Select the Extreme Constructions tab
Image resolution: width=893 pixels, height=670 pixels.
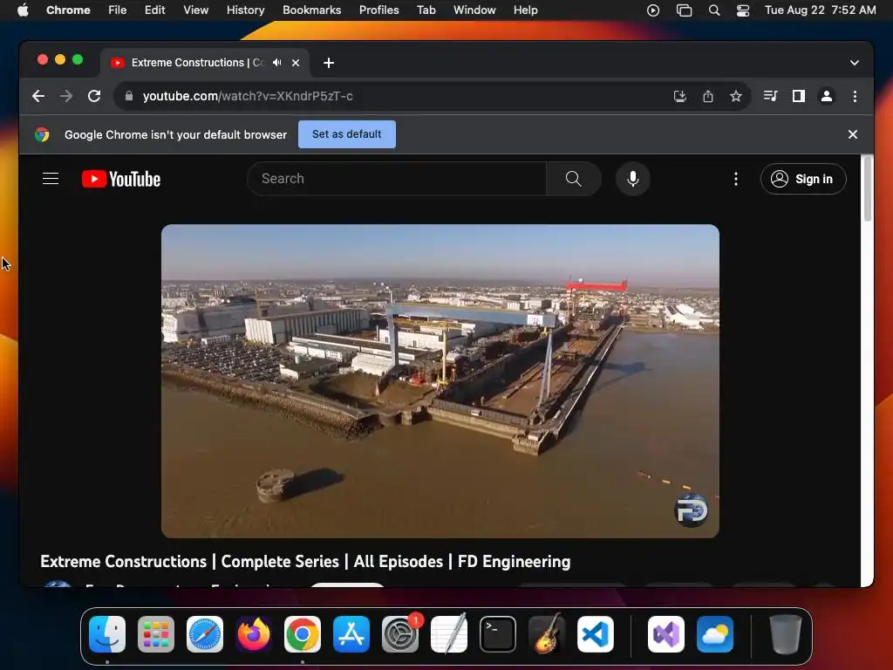click(x=196, y=63)
